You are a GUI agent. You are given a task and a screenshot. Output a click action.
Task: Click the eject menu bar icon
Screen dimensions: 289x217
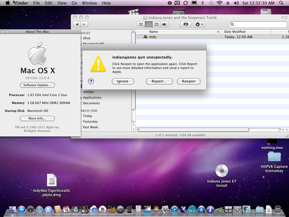(x=228, y=3)
